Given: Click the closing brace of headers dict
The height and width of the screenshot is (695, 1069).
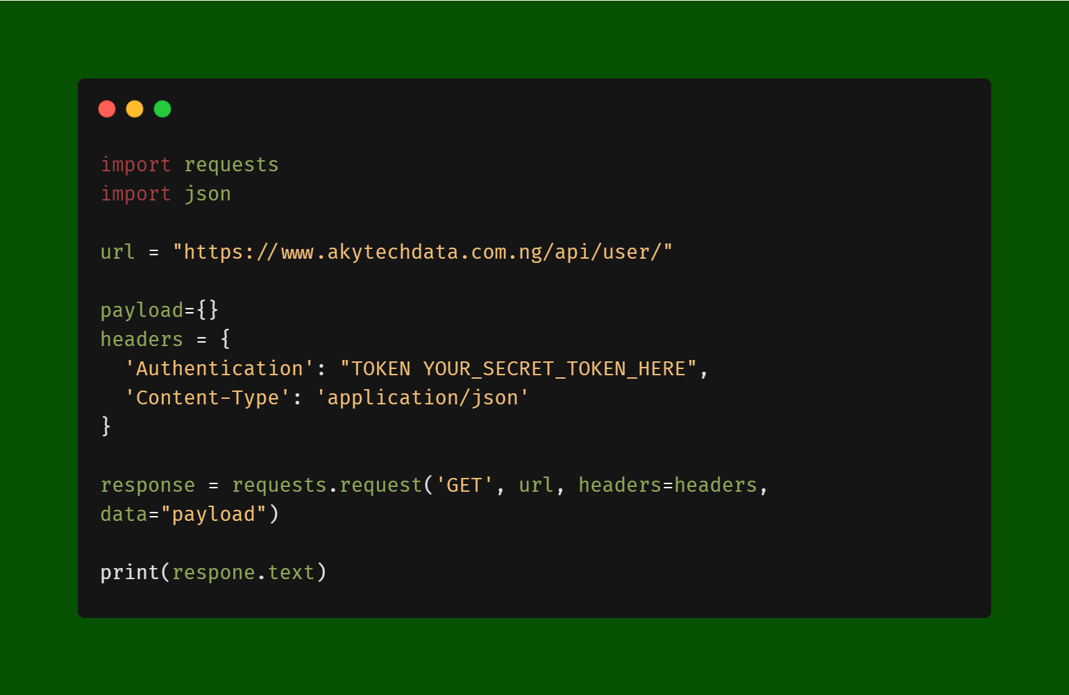Looking at the screenshot, I should coord(106,426).
